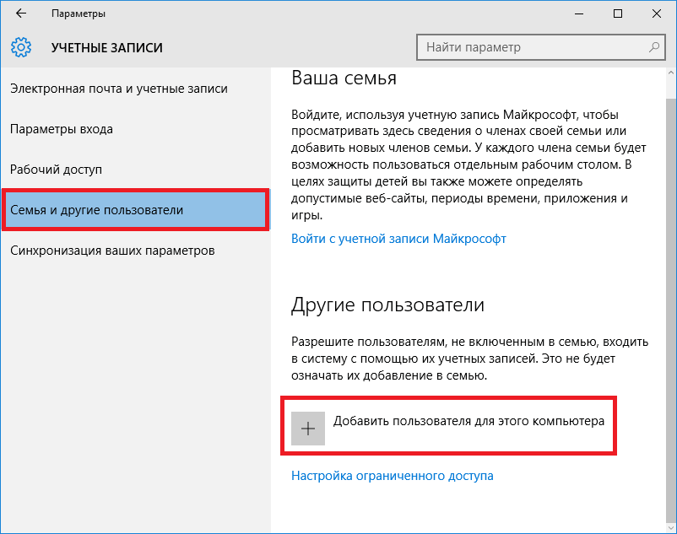
Task: Maximize the Параметры window
Action: 618,14
